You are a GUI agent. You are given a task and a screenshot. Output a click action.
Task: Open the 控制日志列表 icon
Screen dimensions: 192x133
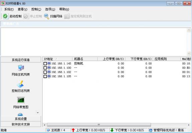pos(20,84)
